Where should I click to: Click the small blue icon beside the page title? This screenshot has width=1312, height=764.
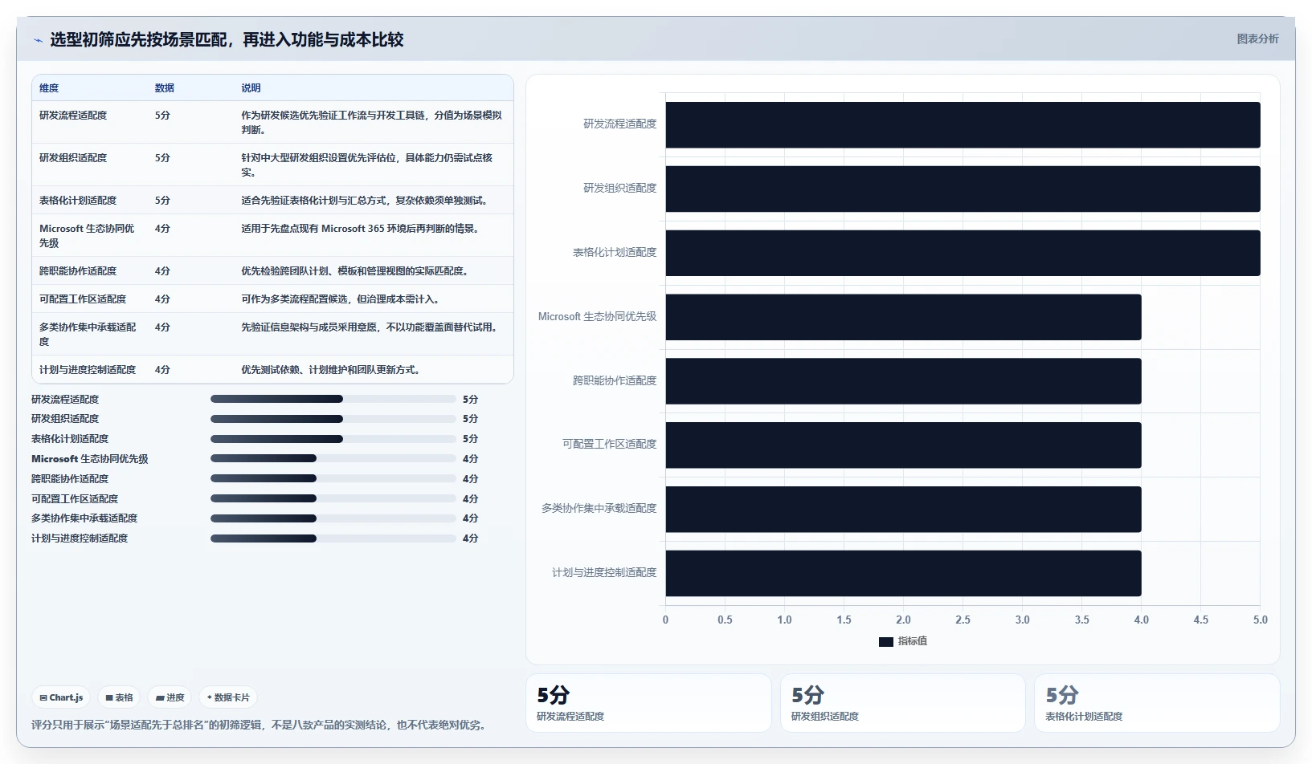(38, 40)
